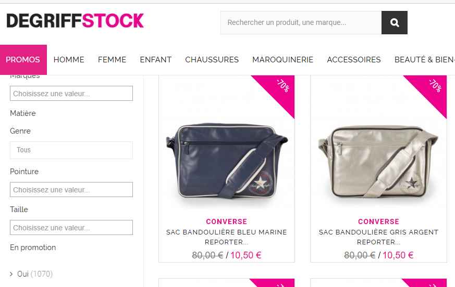Open the Pointure value dropdown
Viewport: 455px width, 287px height.
click(71, 189)
